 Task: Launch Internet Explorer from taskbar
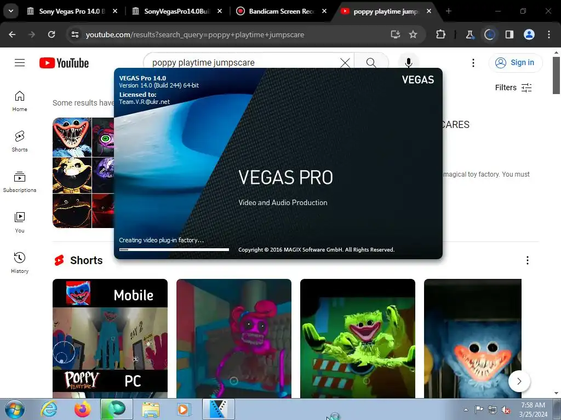pyautogui.click(x=49, y=409)
